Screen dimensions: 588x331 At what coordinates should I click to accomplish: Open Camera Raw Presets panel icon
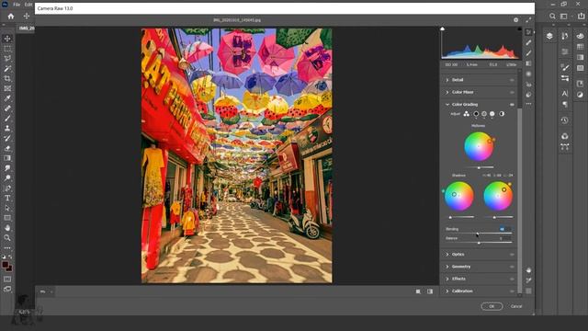tap(528, 95)
